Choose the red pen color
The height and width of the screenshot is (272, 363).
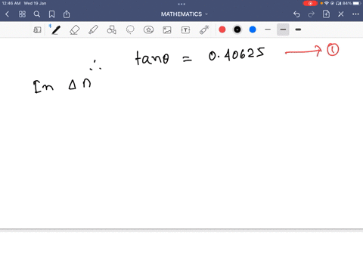(x=222, y=29)
